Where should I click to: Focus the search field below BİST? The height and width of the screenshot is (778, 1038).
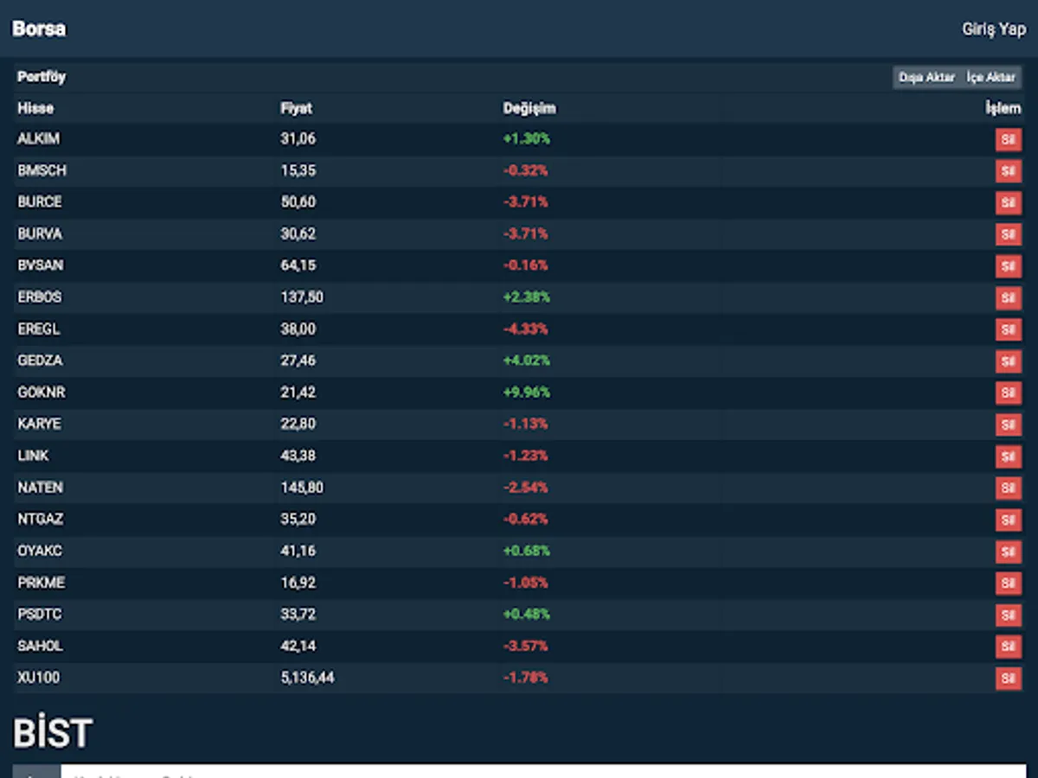(x=542, y=771)
